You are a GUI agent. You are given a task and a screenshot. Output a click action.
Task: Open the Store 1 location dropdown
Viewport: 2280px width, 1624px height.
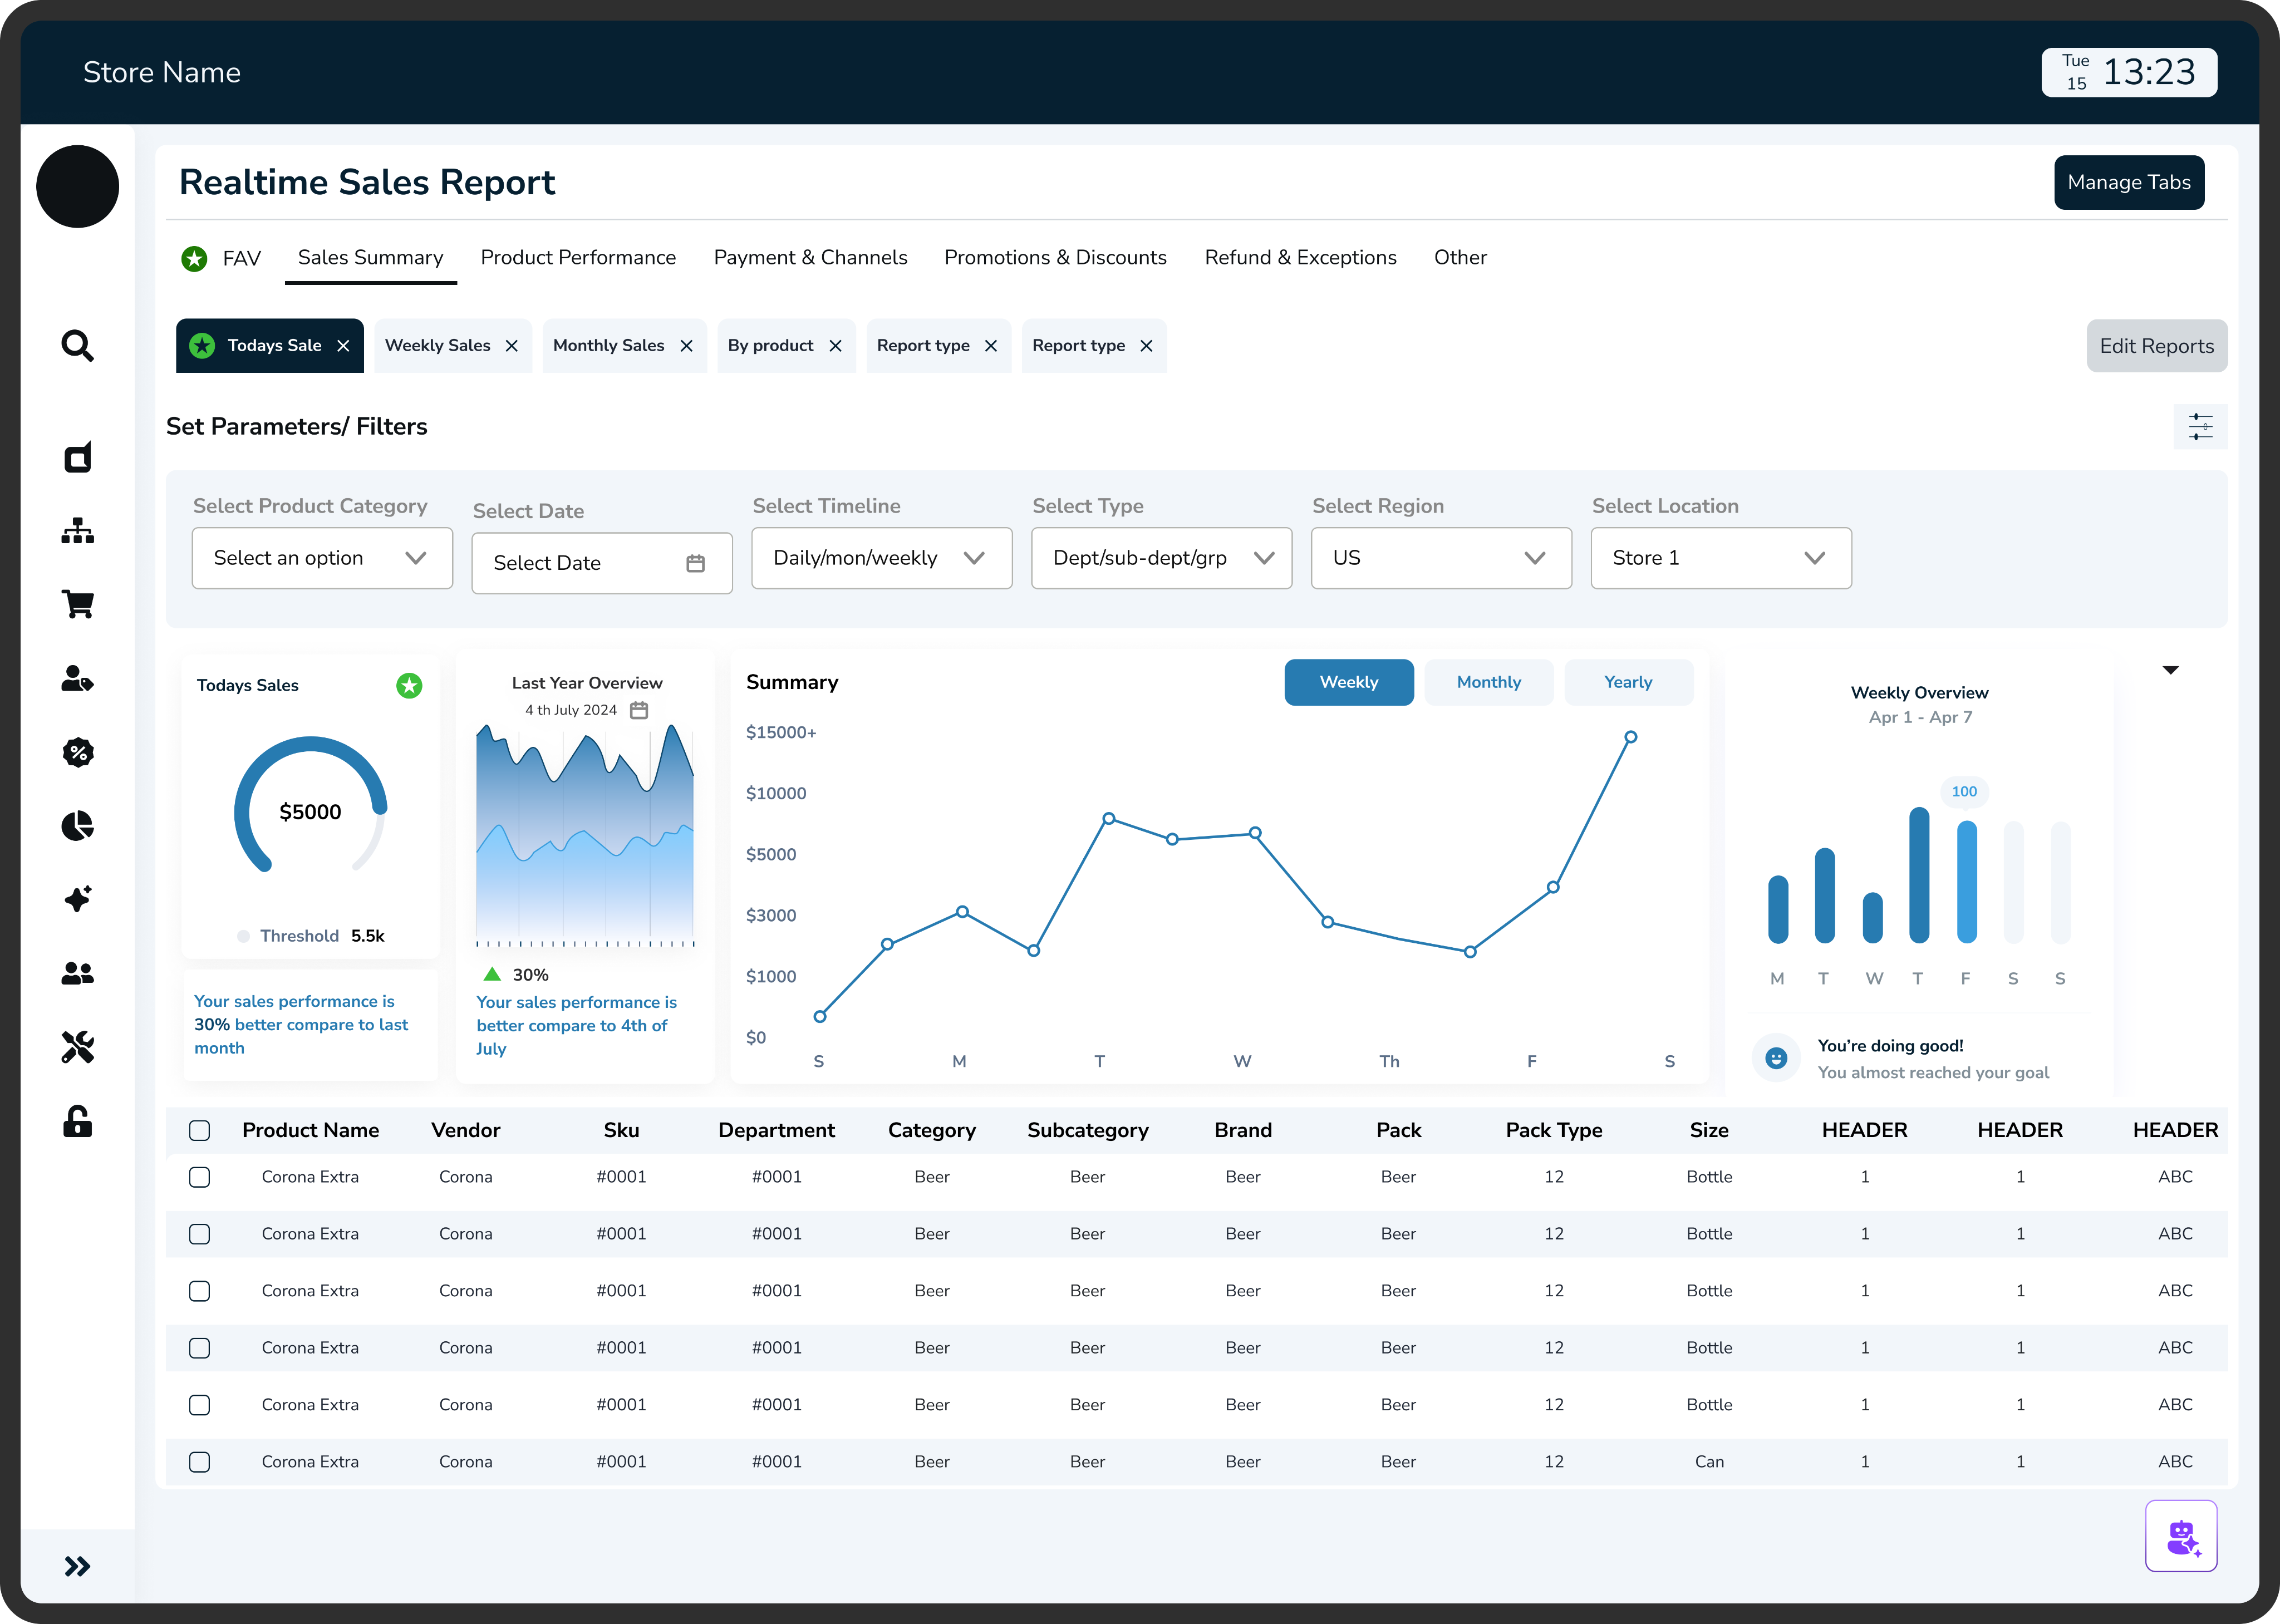(1720, 558)
